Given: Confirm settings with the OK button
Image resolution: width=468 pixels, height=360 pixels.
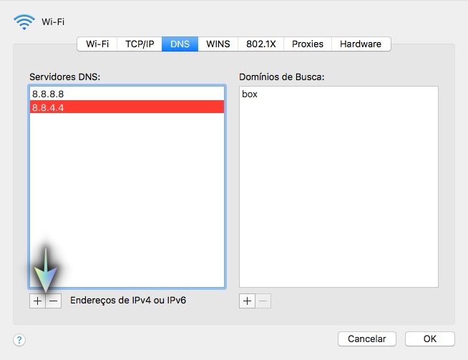Looking at the screenshot, I should click(x=429, y=339).
